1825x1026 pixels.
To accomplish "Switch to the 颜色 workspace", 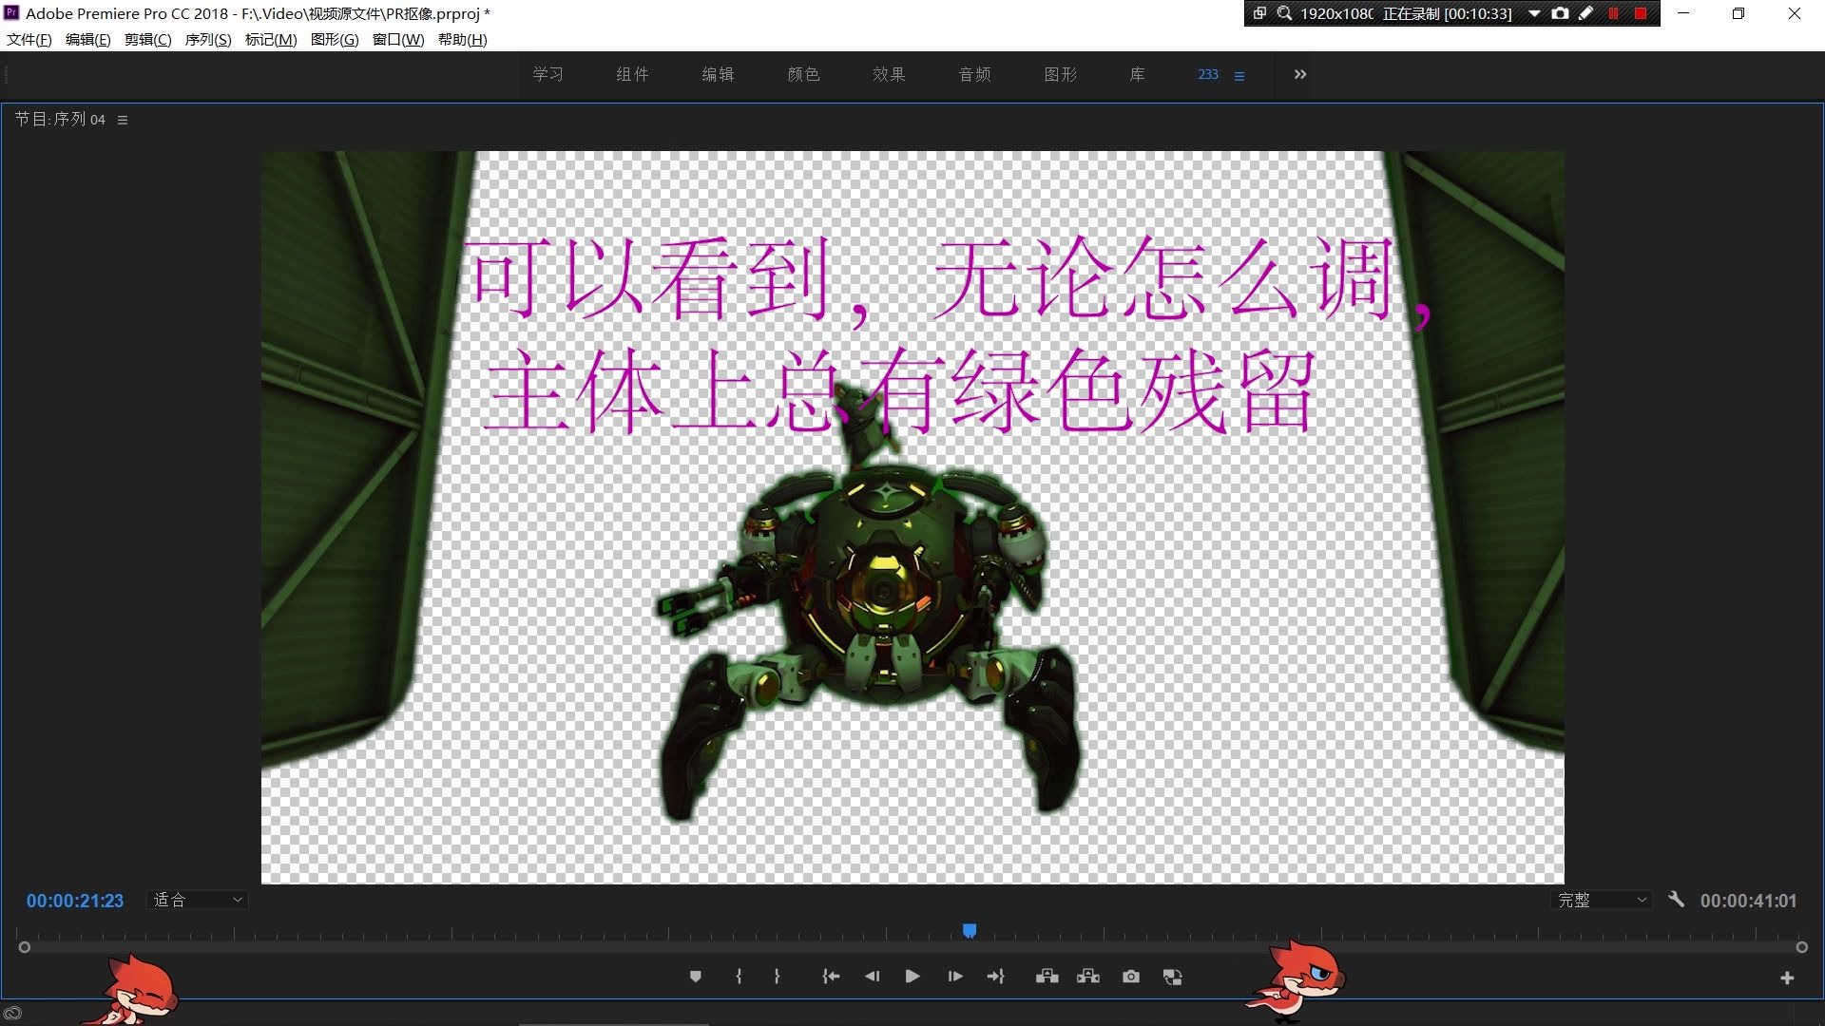I will [x=803, y=74].
